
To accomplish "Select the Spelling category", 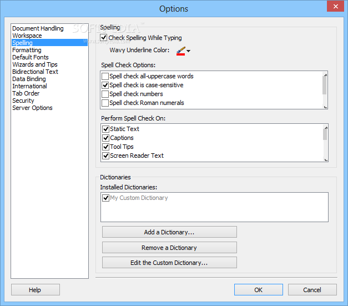I will 50,43.
